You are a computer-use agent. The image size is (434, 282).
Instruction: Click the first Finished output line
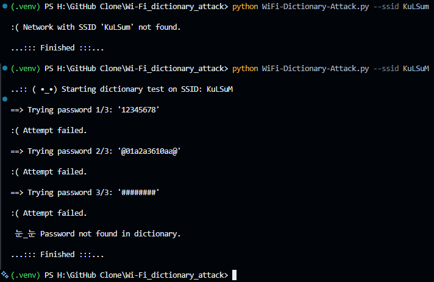(57, 48)
